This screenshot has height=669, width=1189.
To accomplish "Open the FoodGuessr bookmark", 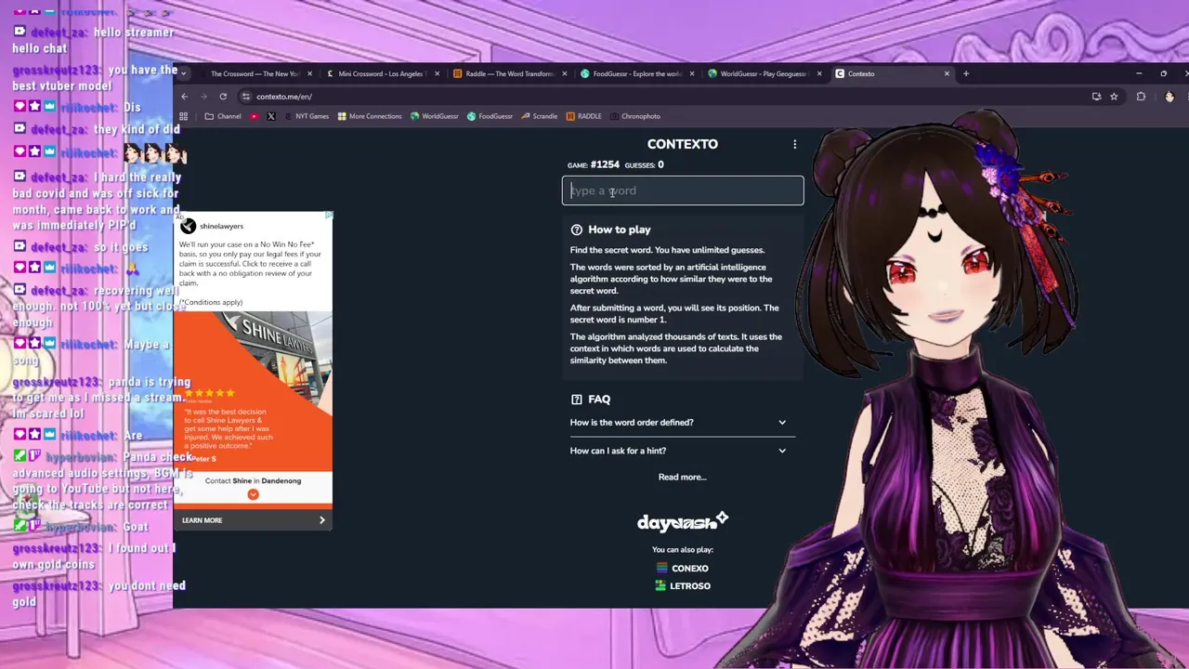I will [490, 116].
